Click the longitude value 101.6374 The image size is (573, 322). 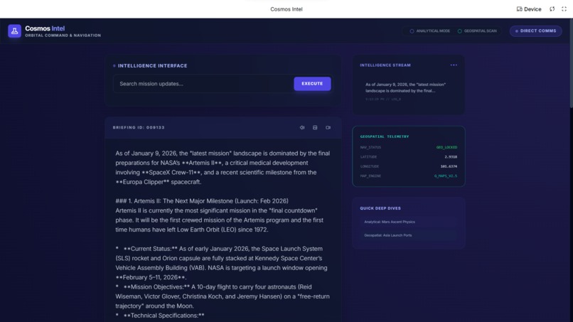(449, 166)
